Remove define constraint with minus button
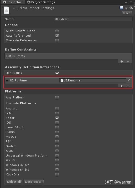The image size is (135, 188). click(128, 62)
